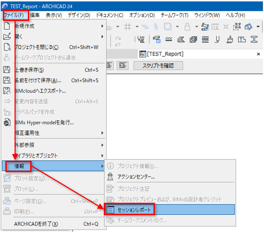Toggle the grid snap toolbar icon
This screenshot has width=264, height=233.
point(128,26)
